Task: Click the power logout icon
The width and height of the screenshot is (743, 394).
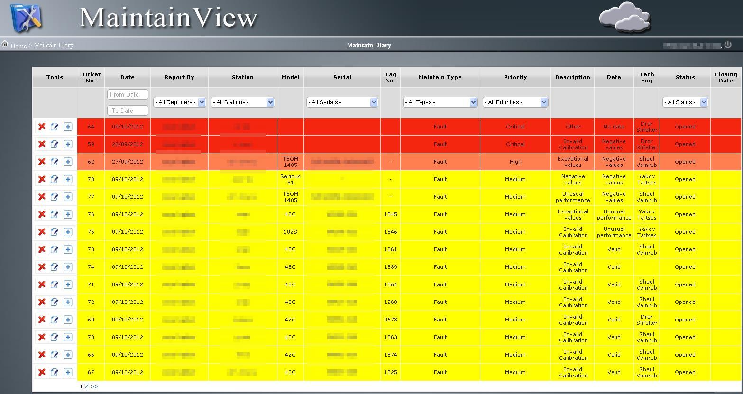Action: tap(728, 45)
